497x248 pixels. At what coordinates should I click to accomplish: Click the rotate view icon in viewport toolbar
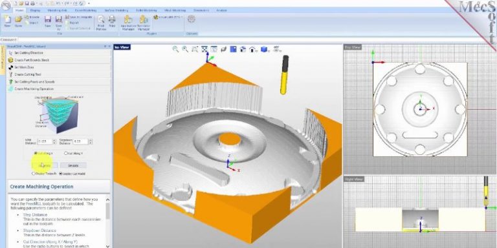coord(223,49)
